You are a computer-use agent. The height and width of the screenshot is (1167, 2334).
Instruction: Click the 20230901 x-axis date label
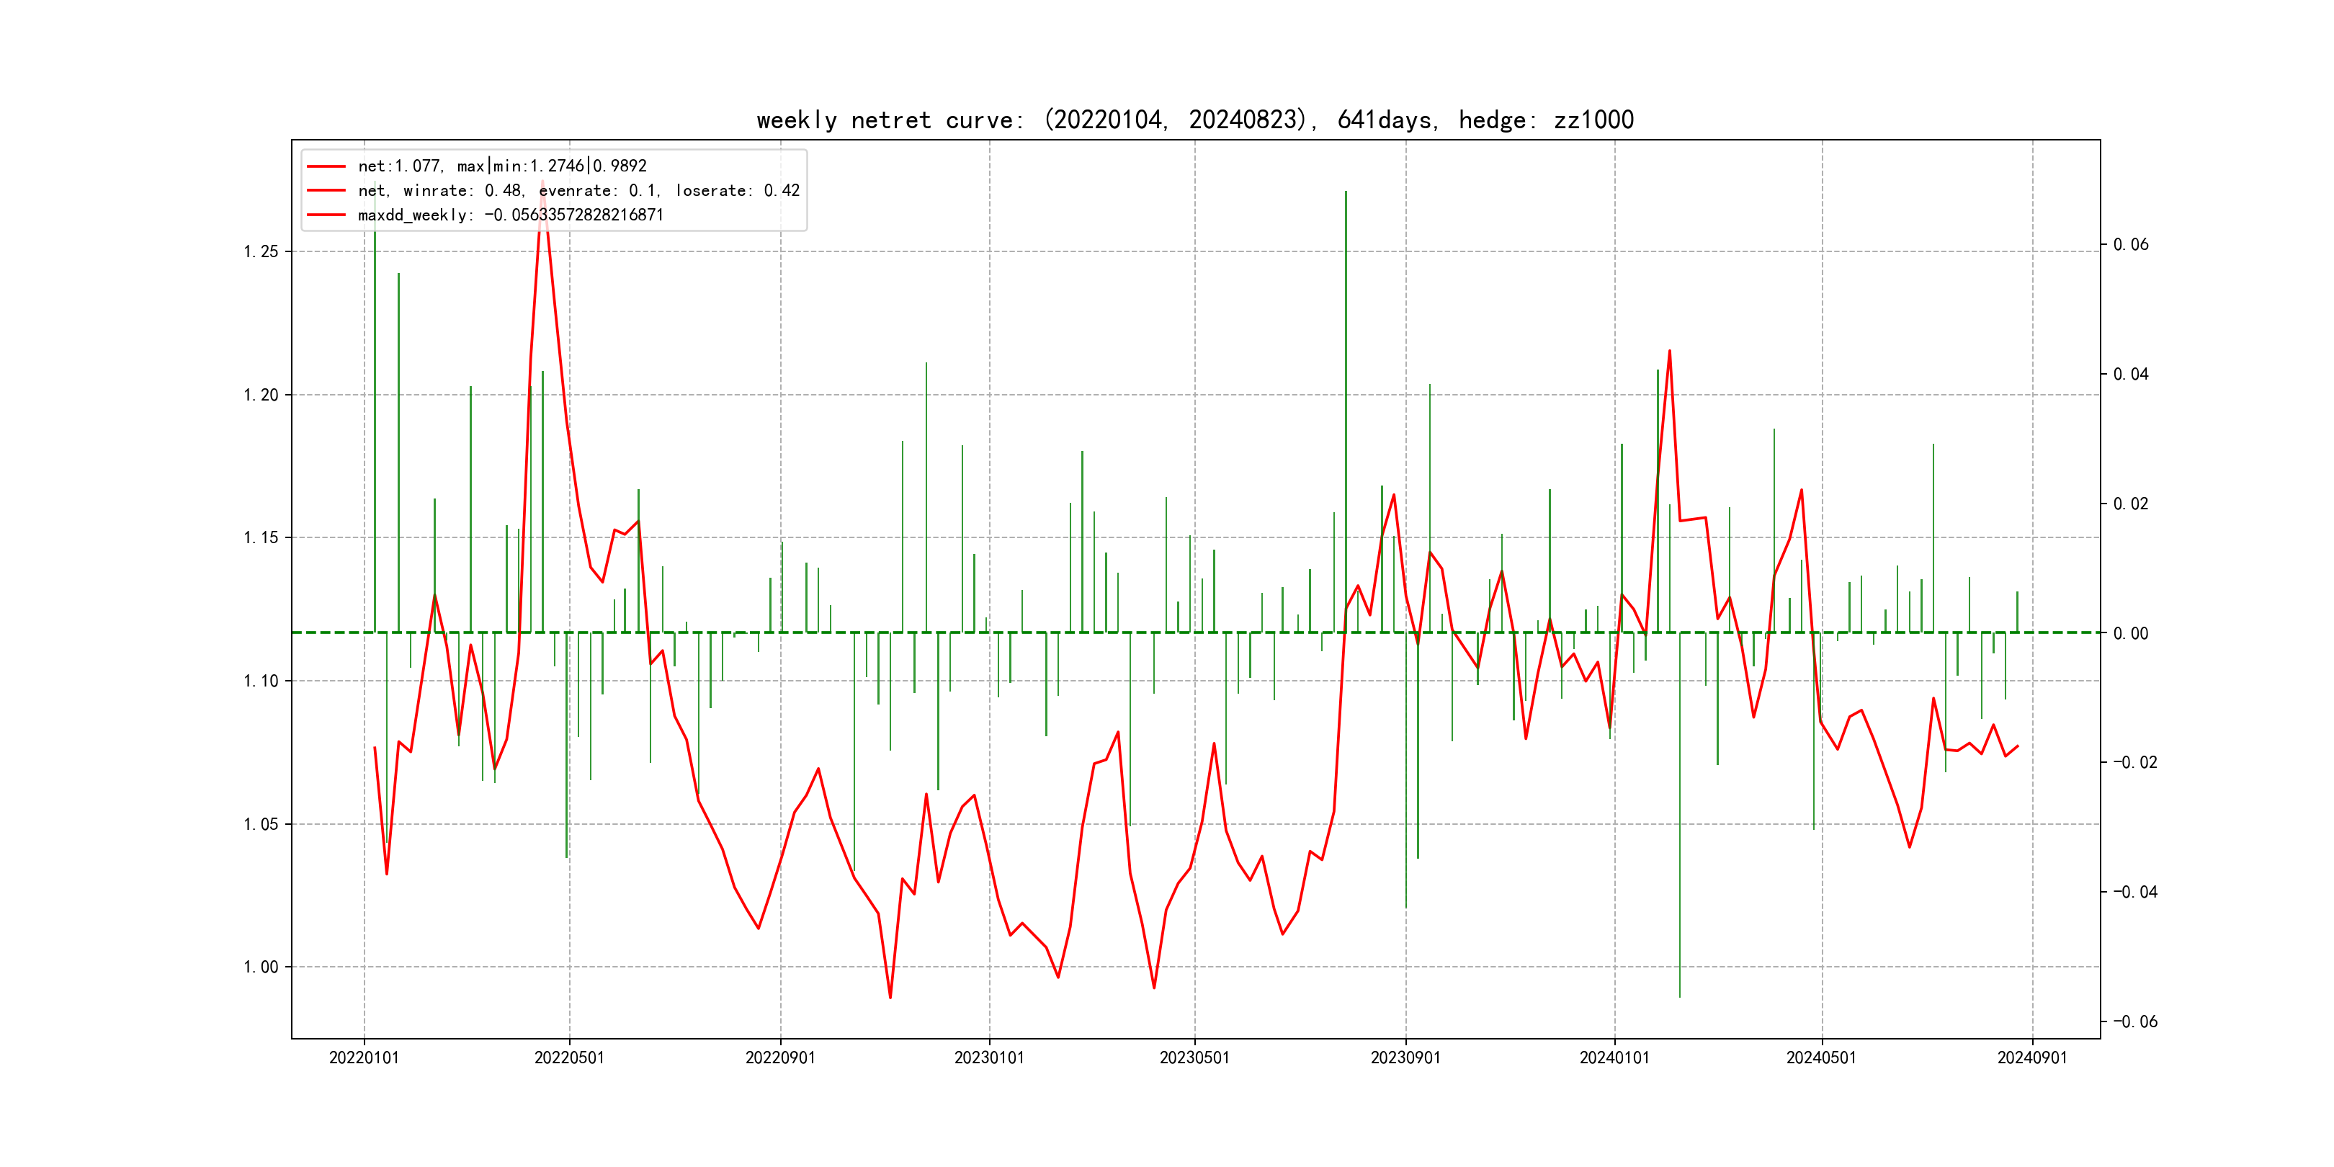coord(1405,1058)
